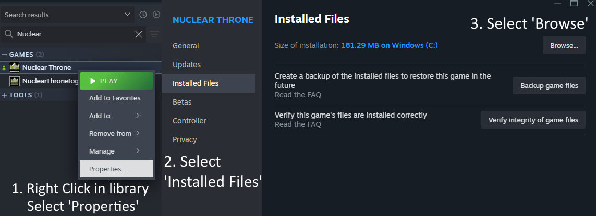The image size is (596, 216).
Task: Open the Betas settings tab
Action: [182, 102]
